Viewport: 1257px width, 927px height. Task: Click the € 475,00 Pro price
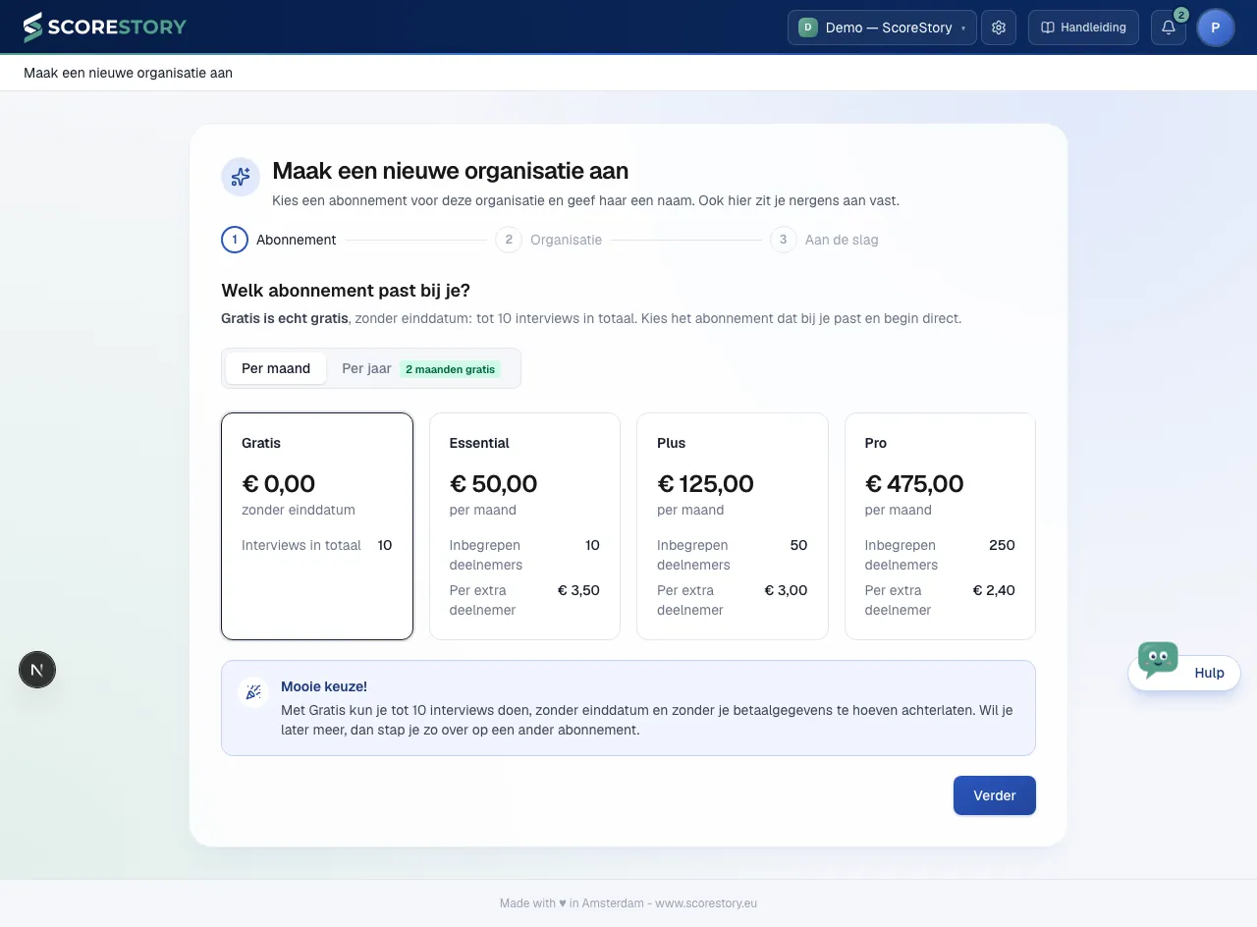914,483
